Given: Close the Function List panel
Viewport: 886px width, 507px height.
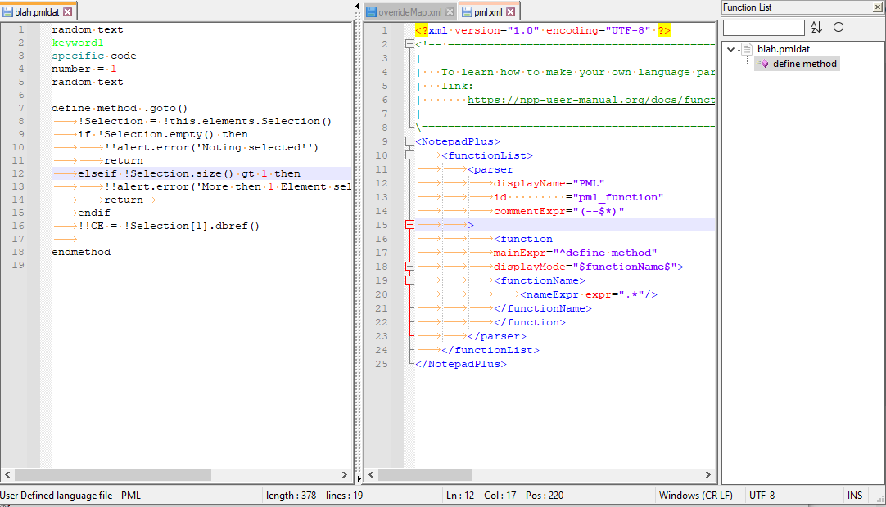Looking at the screenshot, I should [878, 7].
